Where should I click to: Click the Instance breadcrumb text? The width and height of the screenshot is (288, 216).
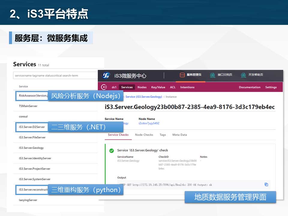(x=171, y=97)
